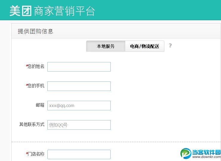Image resolution: width=221 pixels, height=161 pixels.
Task: Click the 商家营销平台 header title
Action: click(64, 11)
